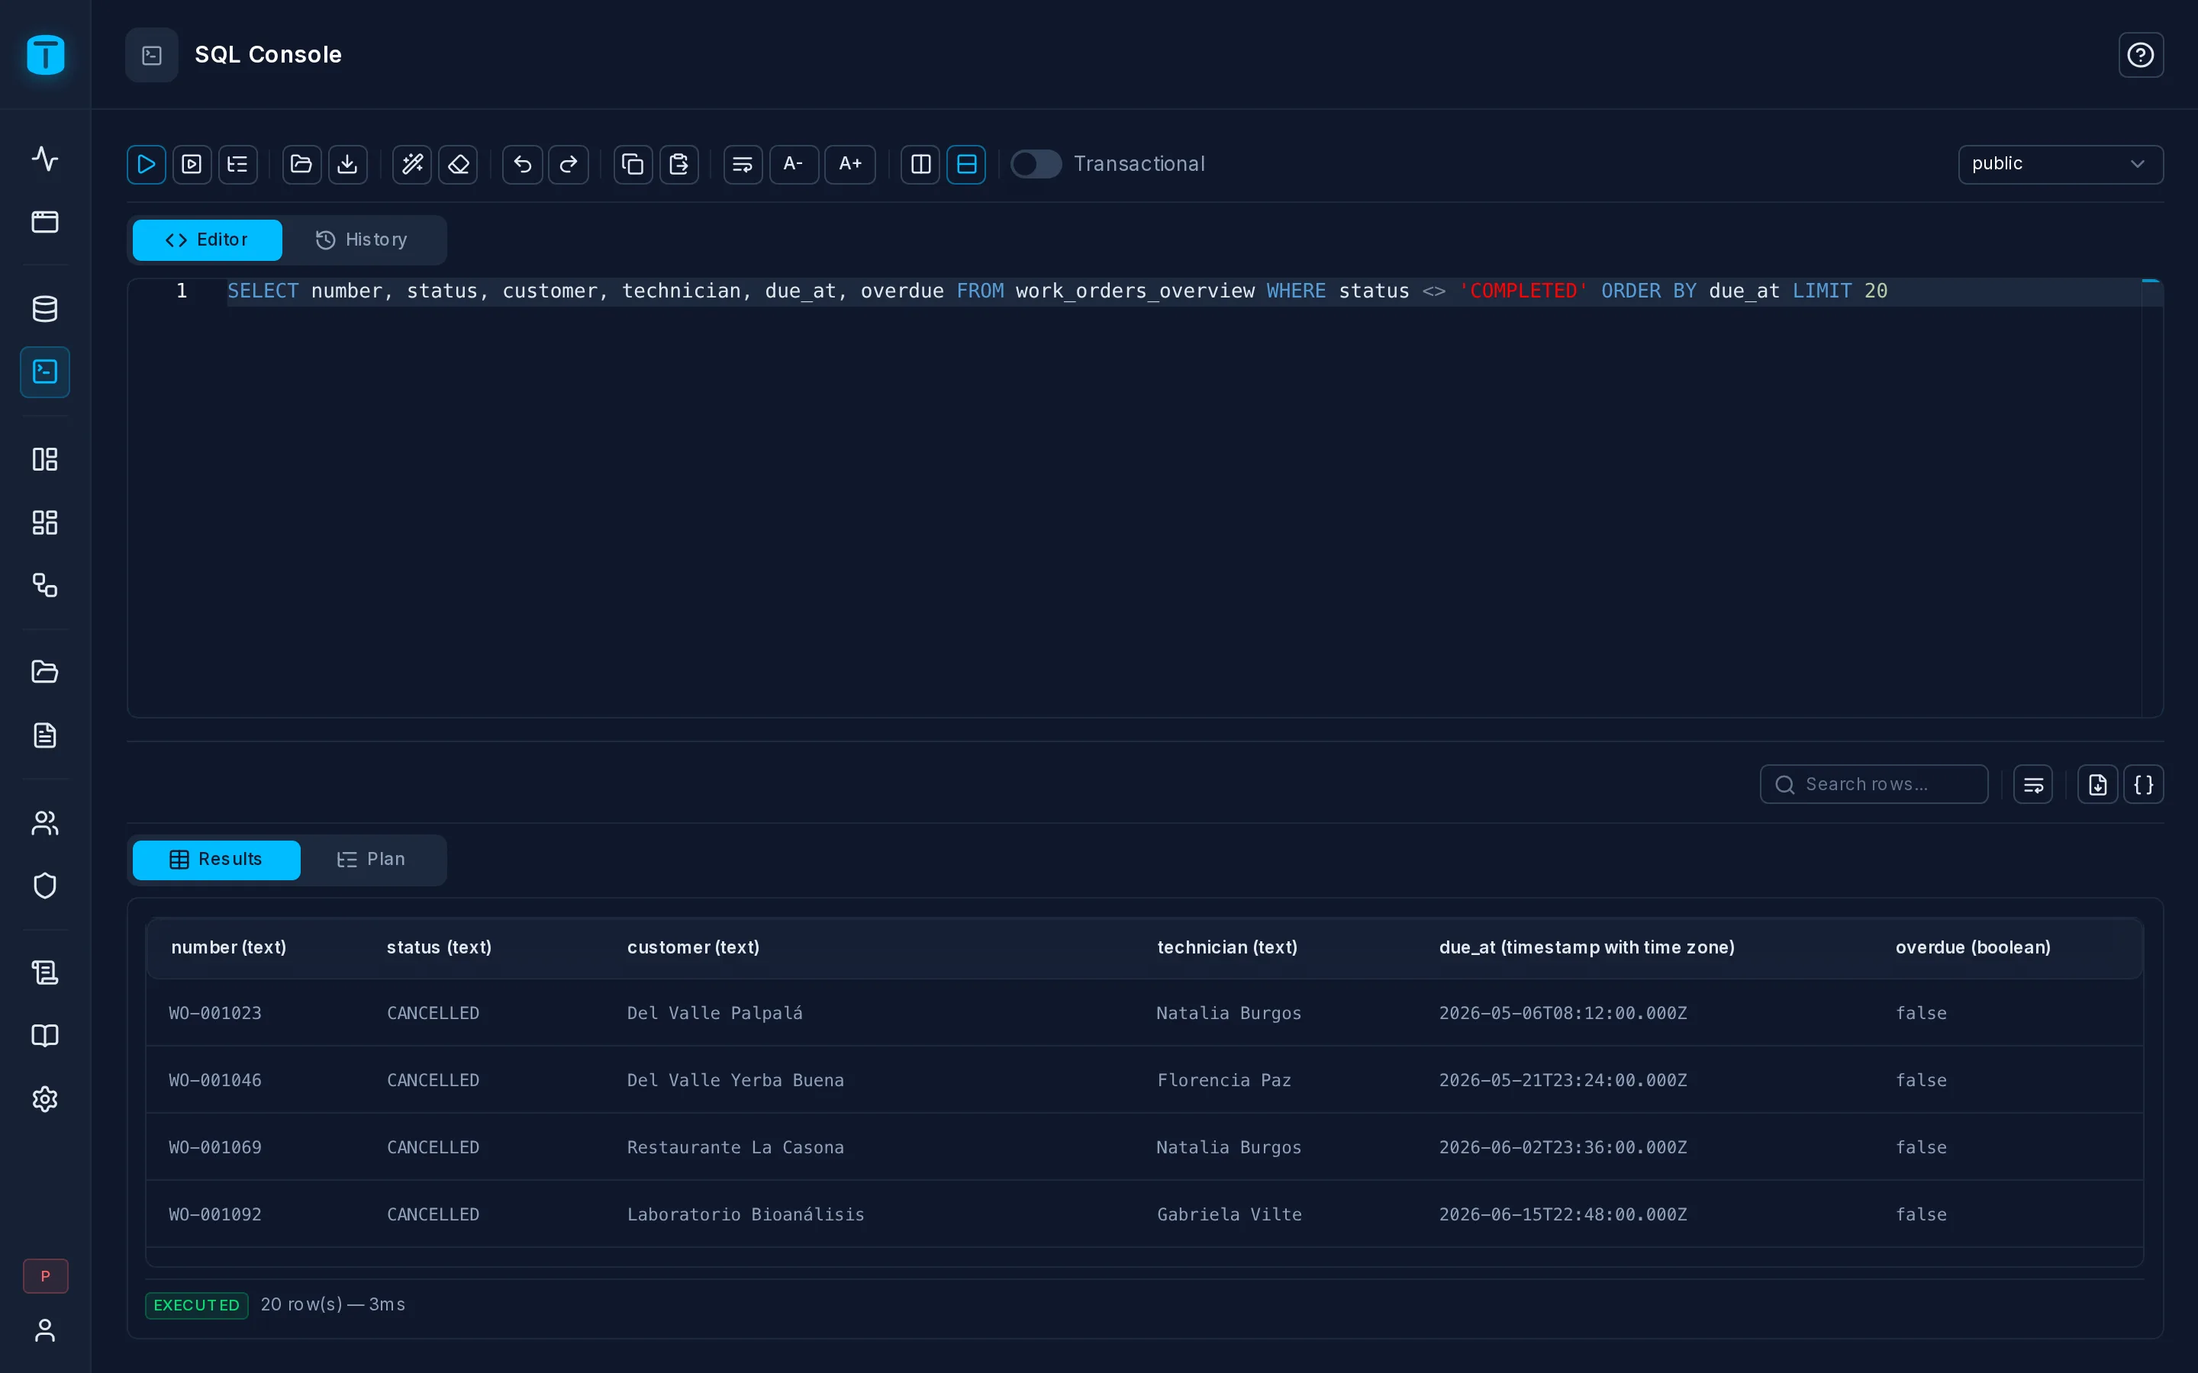
Task: Switch to side-by-side split layout
Action: (x=920, y=164)
